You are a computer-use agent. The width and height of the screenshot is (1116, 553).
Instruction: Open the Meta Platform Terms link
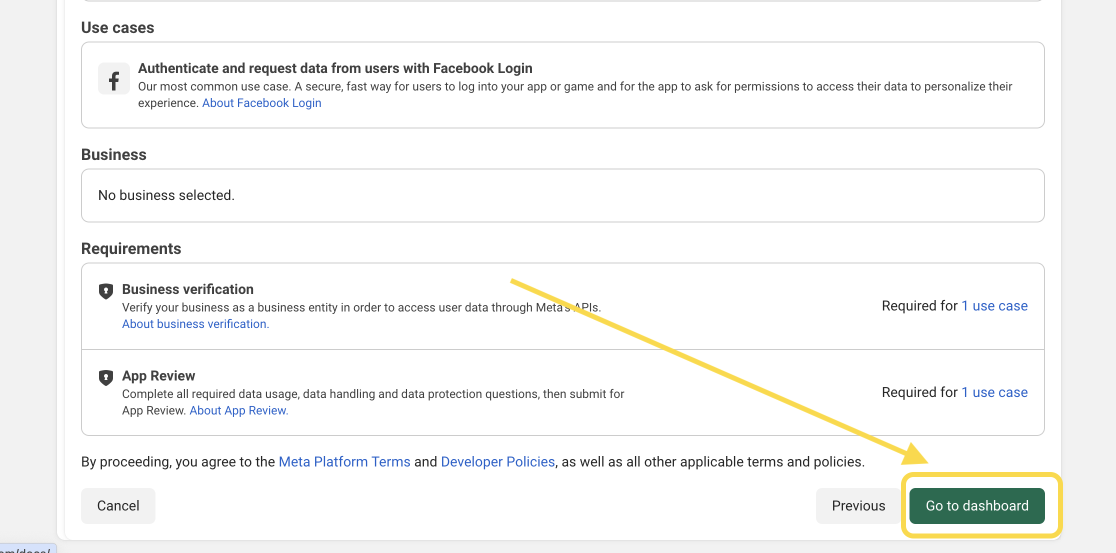click(x=344, y=461)
